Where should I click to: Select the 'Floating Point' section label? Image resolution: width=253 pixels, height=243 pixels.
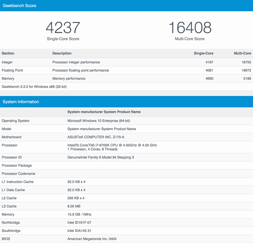tap(12, 71)
